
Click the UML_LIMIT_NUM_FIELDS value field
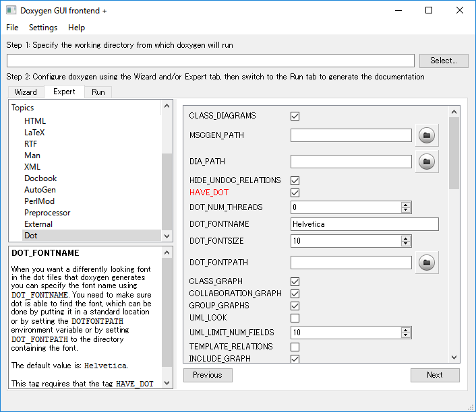[x=345, y=333]
